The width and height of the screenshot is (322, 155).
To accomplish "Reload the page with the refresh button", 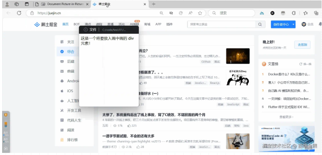I will (x=19, y=13).
